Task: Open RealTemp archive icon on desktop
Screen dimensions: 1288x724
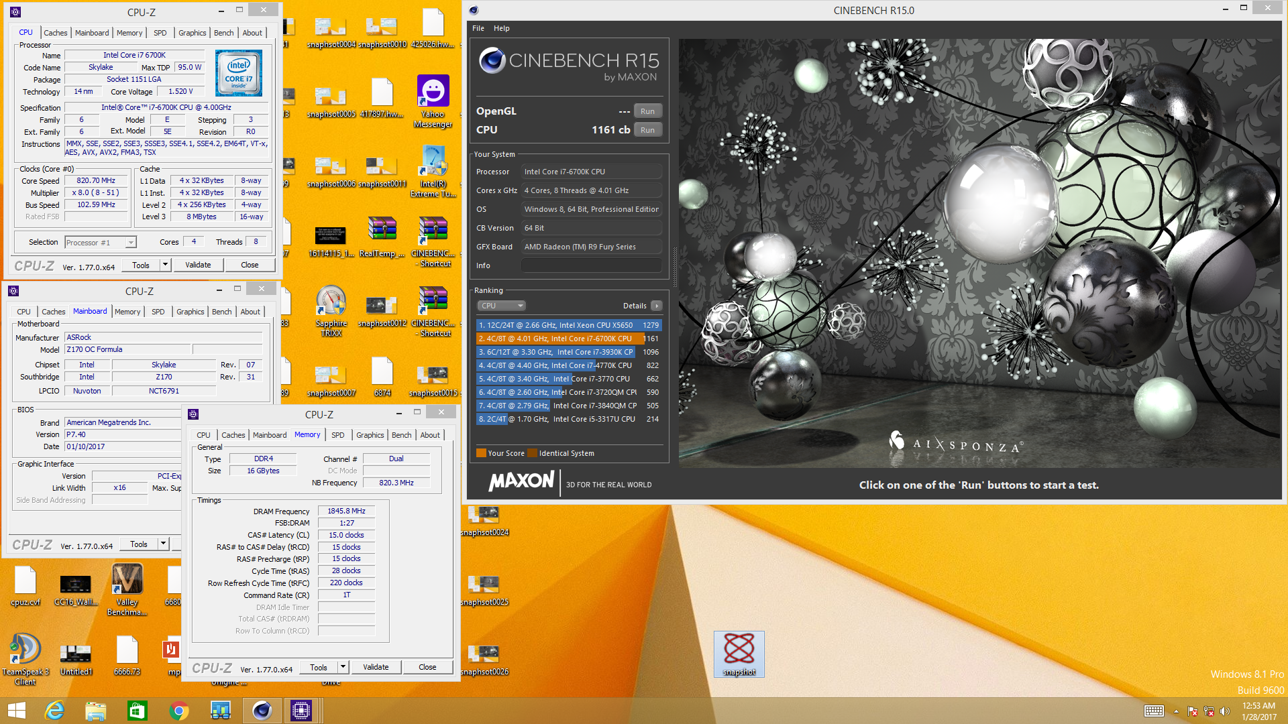Action: 382,237
